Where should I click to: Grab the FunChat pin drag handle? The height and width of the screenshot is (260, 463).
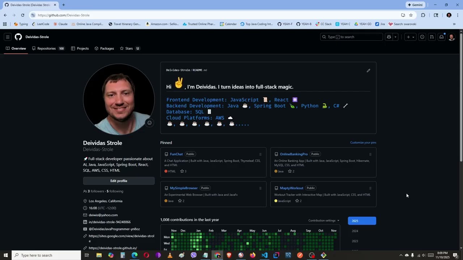click(260, 154)
